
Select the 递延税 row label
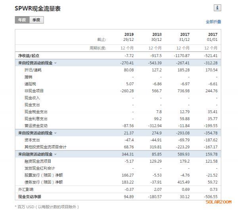pyautogui.click(x=30, y=84)
